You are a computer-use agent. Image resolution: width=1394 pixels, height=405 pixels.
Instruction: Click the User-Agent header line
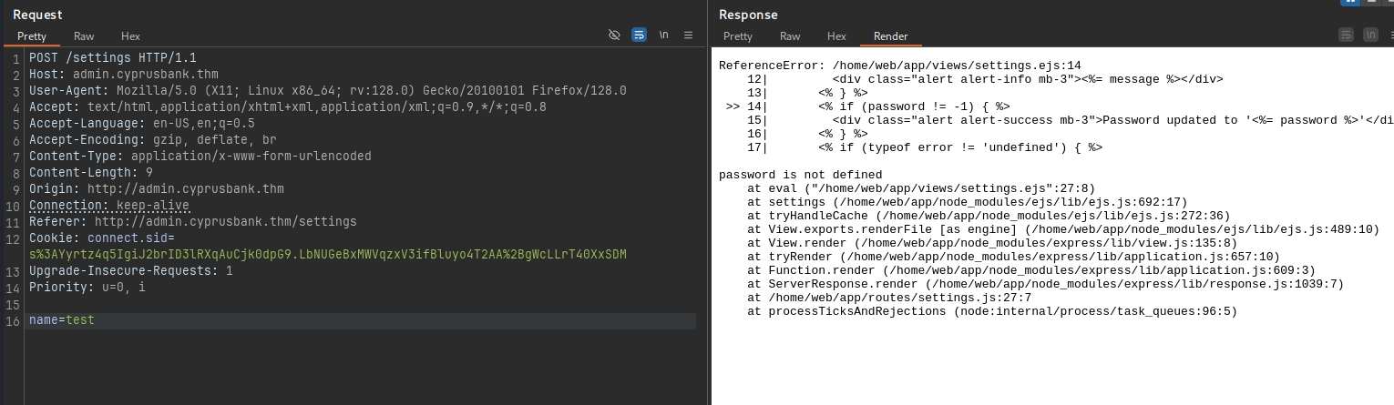pos(328,91)
